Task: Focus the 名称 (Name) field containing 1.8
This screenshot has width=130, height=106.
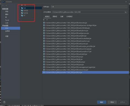Action: click(x=89, y=7)
